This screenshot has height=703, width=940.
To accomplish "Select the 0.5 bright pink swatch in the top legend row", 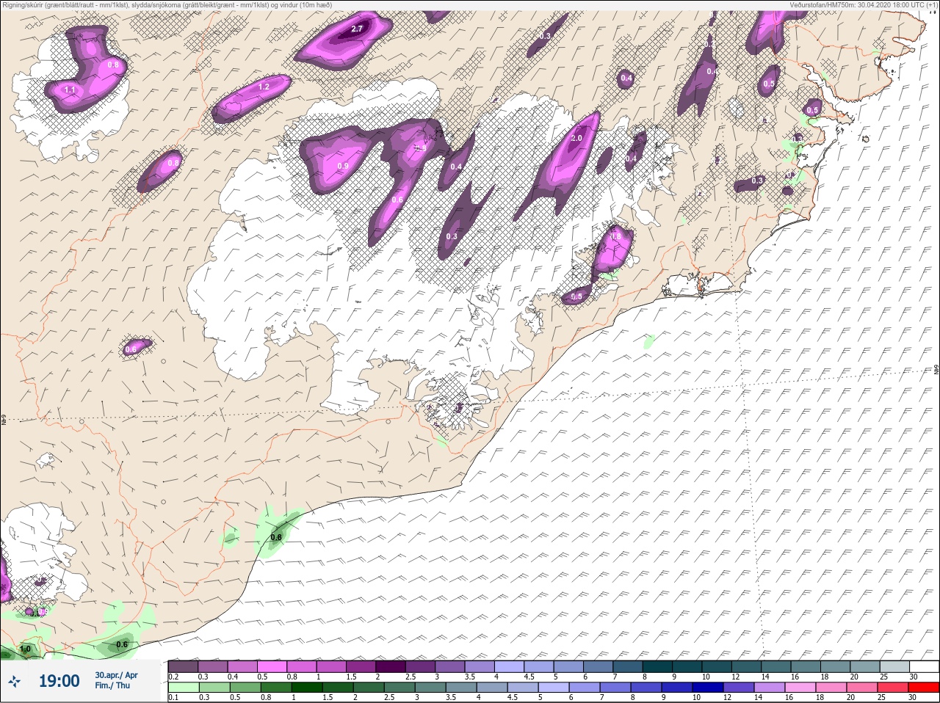I will tap(272, 666).
